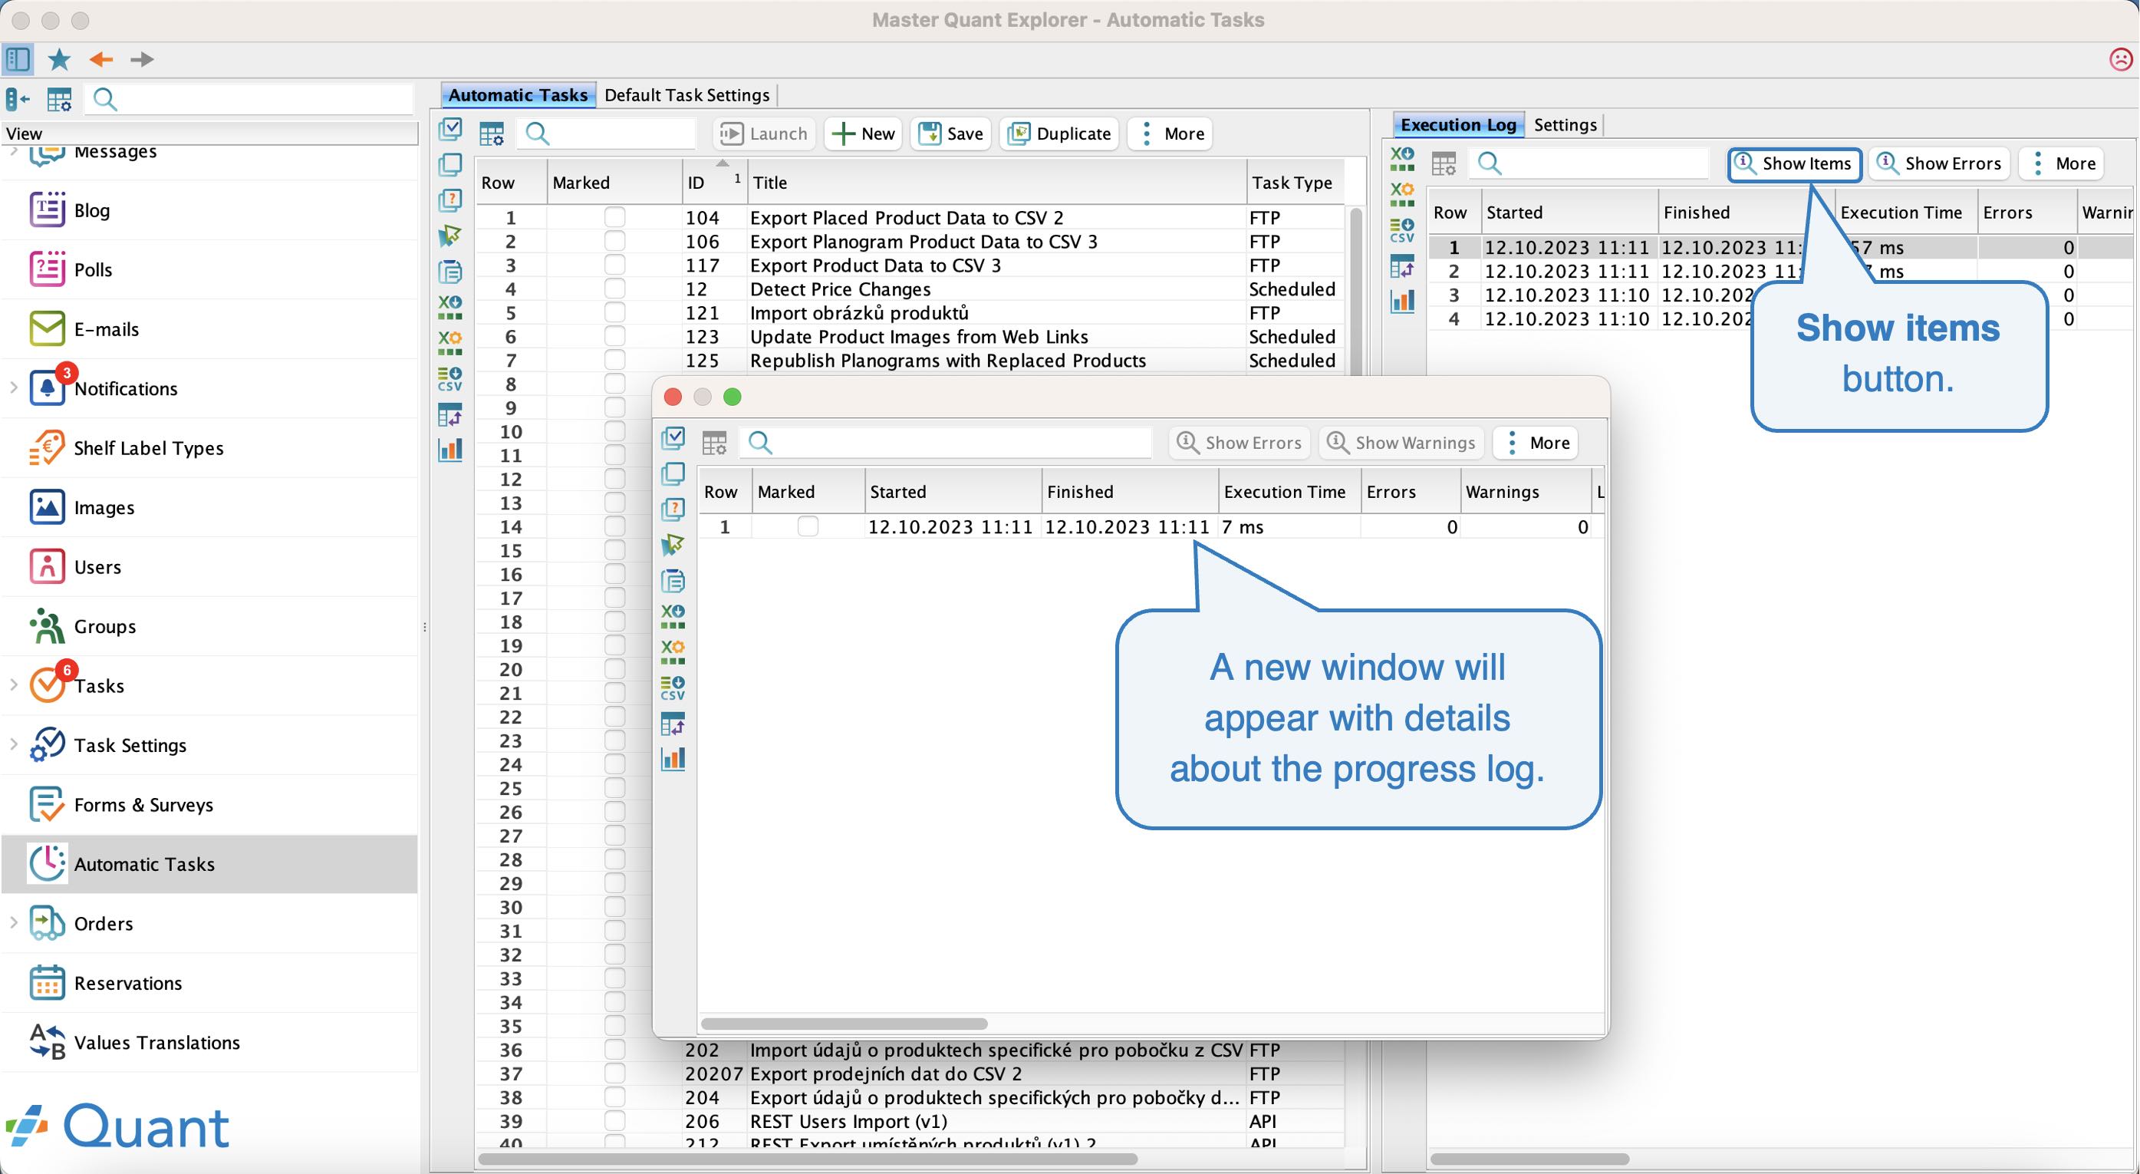Open the Shelf Label Types icon
This screenshot has height=1174, width=2140.
coord(48,448)
